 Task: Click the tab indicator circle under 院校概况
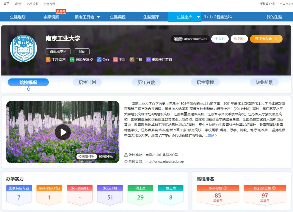coord(28,89)
